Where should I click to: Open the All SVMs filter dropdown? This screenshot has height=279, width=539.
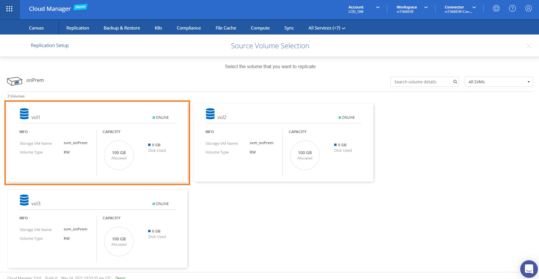coord(499,82)
